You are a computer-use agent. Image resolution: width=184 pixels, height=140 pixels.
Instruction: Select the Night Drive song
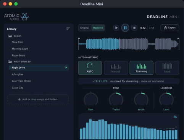coord(39,68)
